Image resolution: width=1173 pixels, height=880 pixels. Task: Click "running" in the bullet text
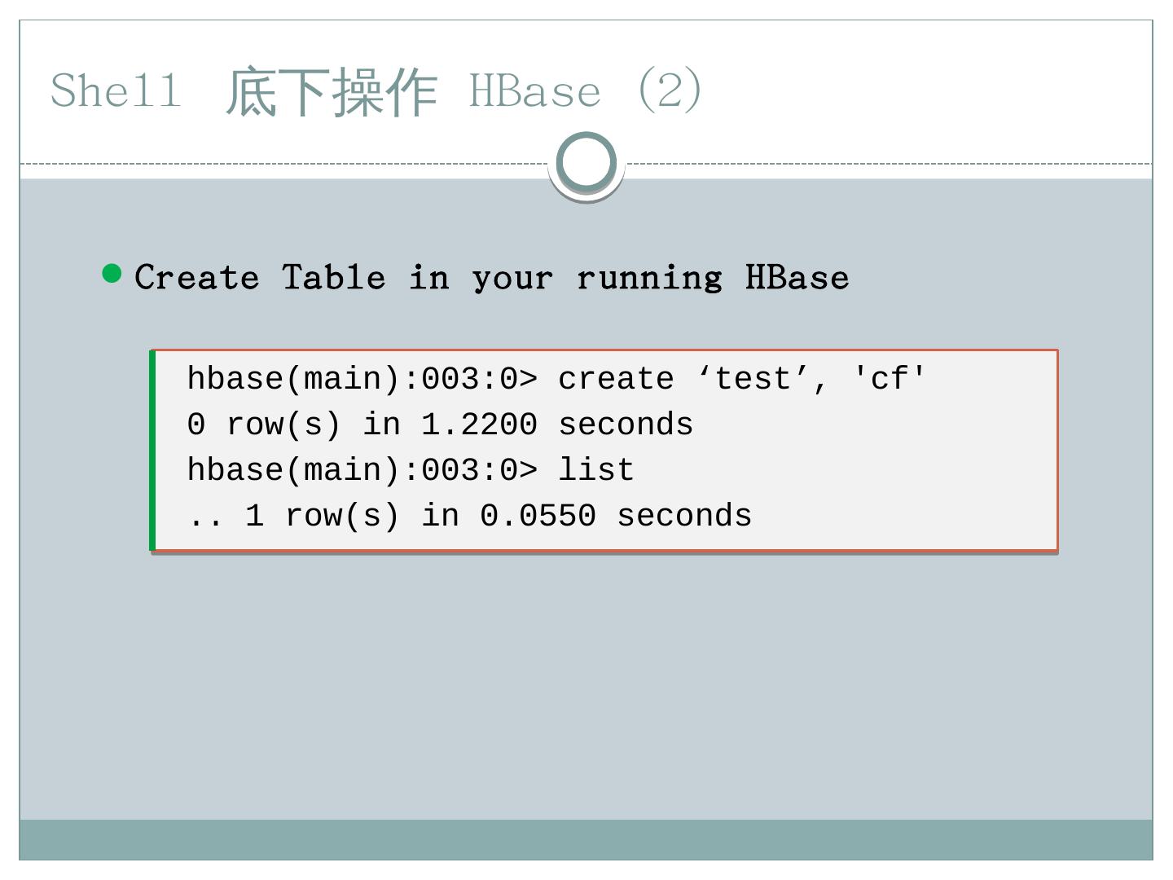649,278
